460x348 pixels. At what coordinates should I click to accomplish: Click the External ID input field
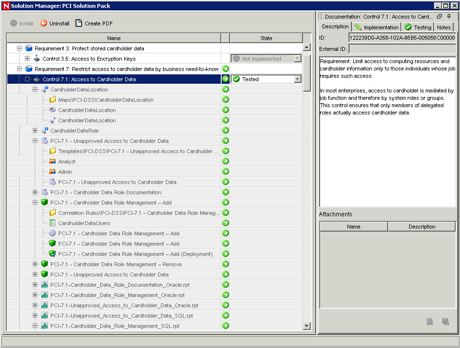point(402,49)
